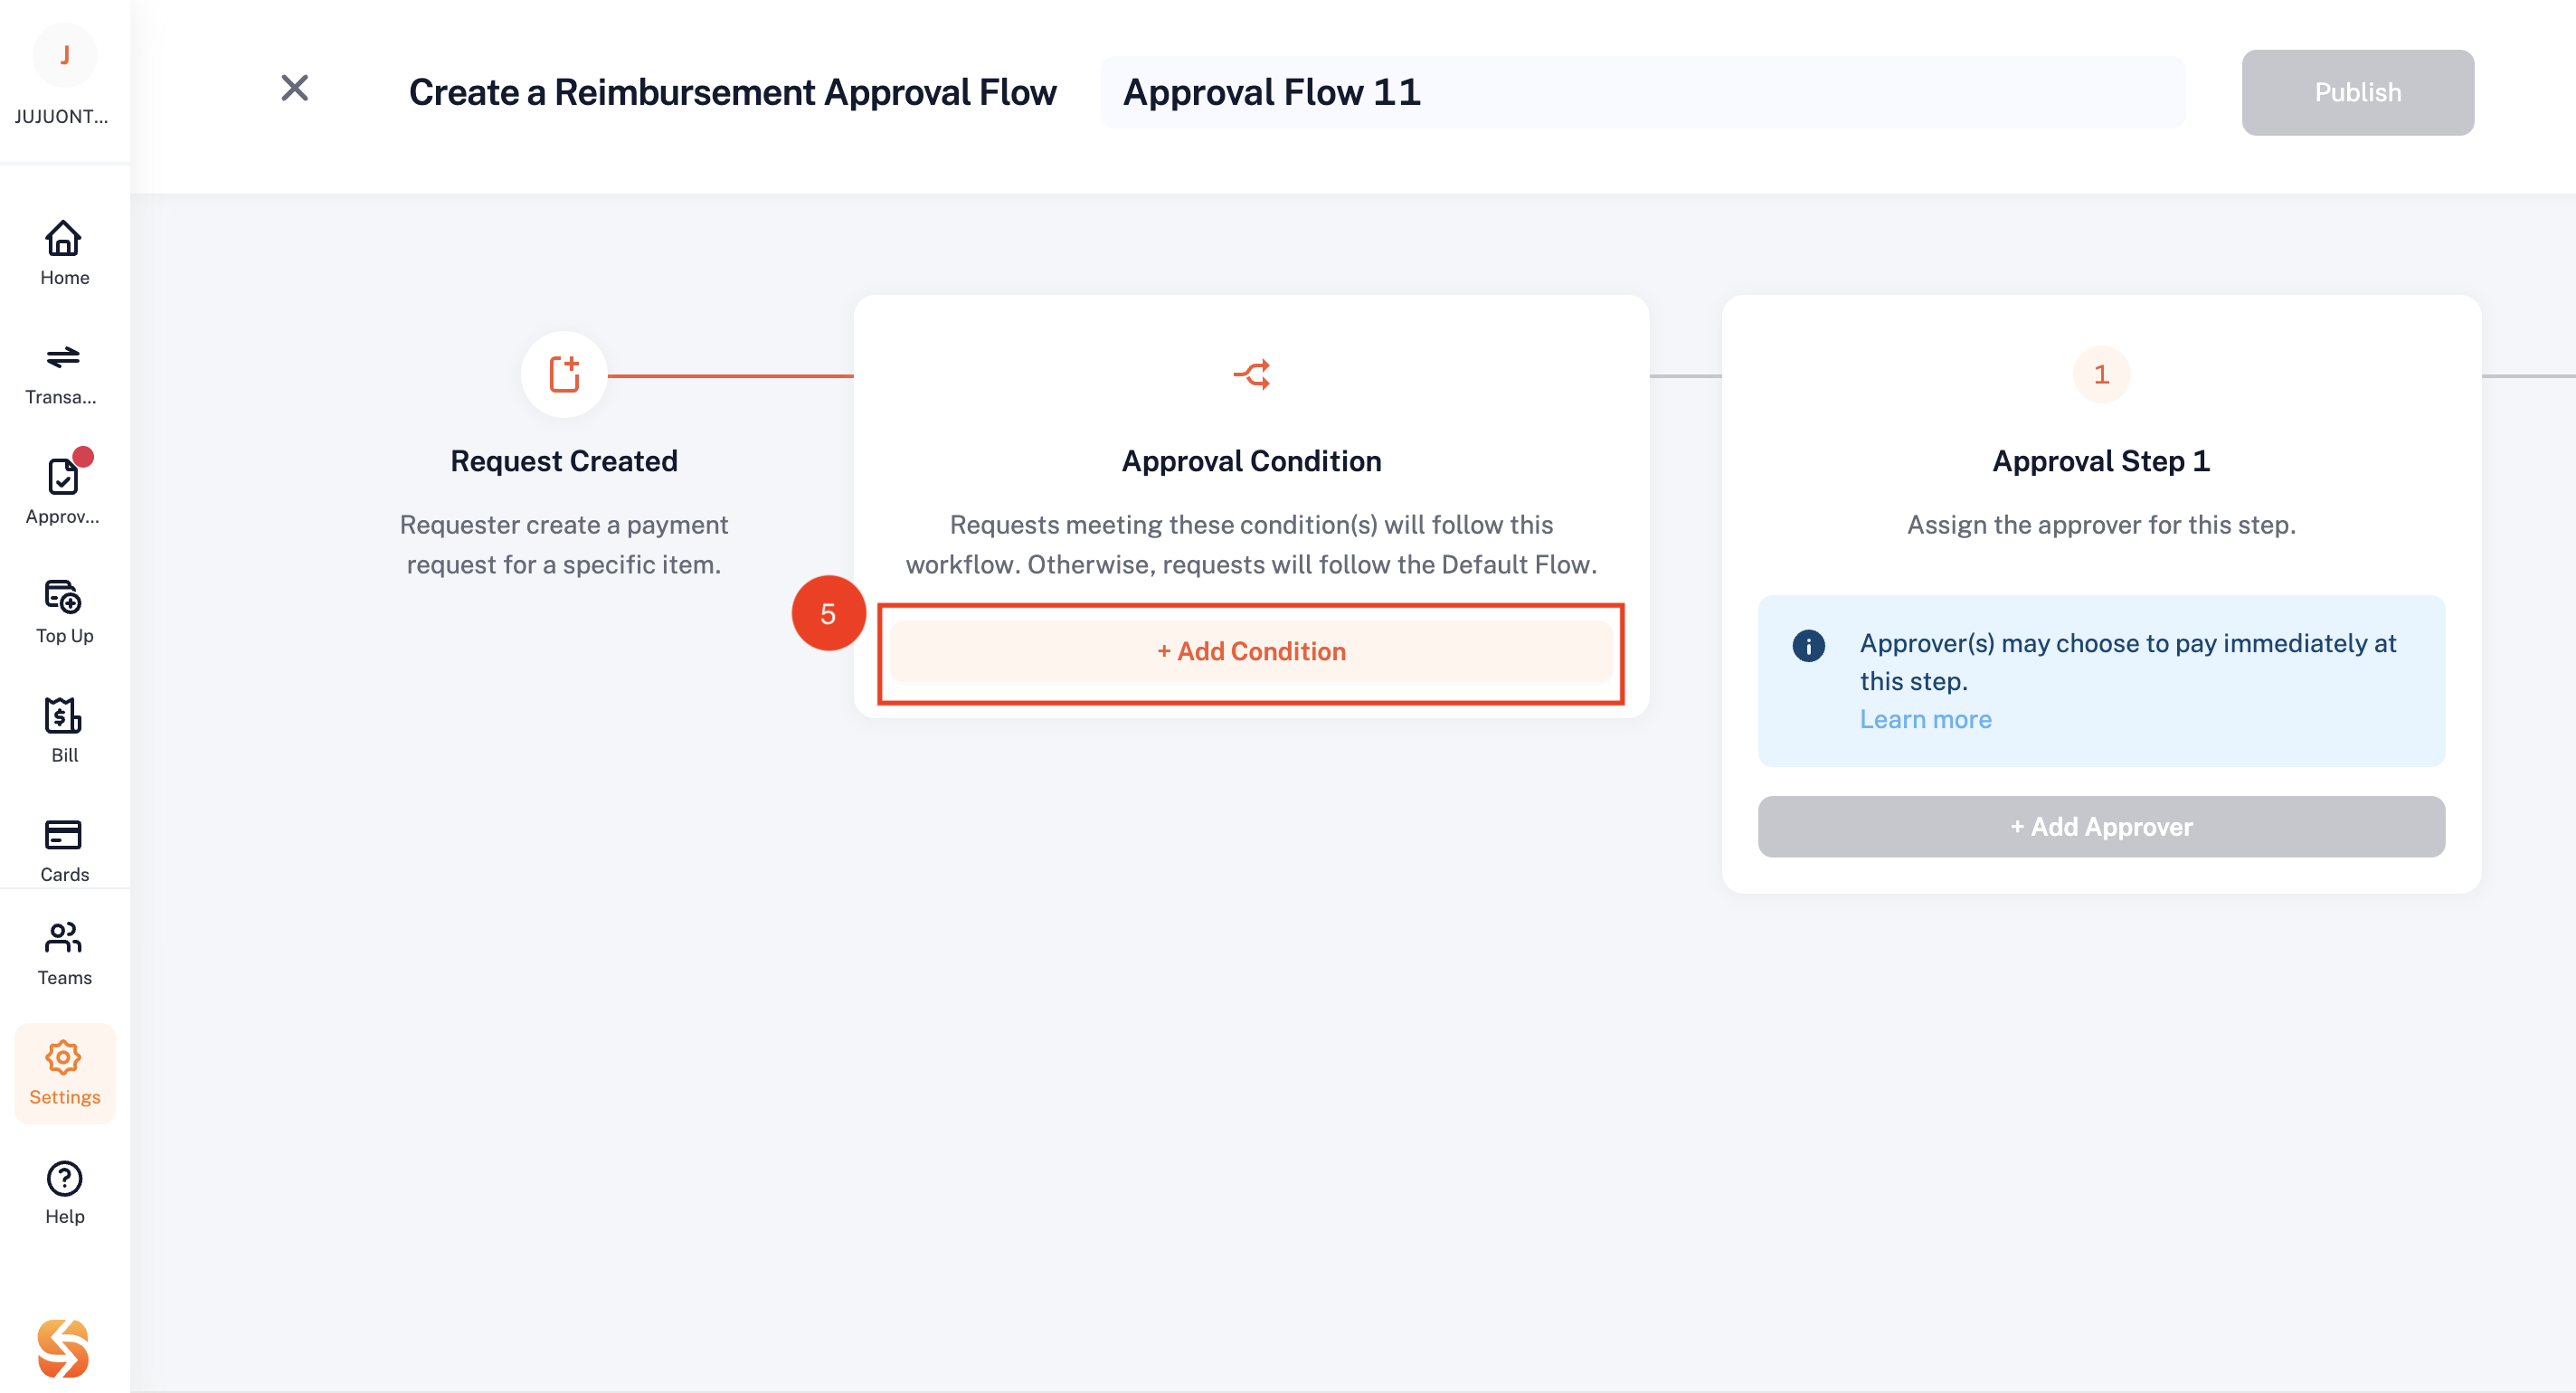This screenshot has width=2576, height=1393.
Task: Select Settings in the sidebar
Action: (64, 1073)
